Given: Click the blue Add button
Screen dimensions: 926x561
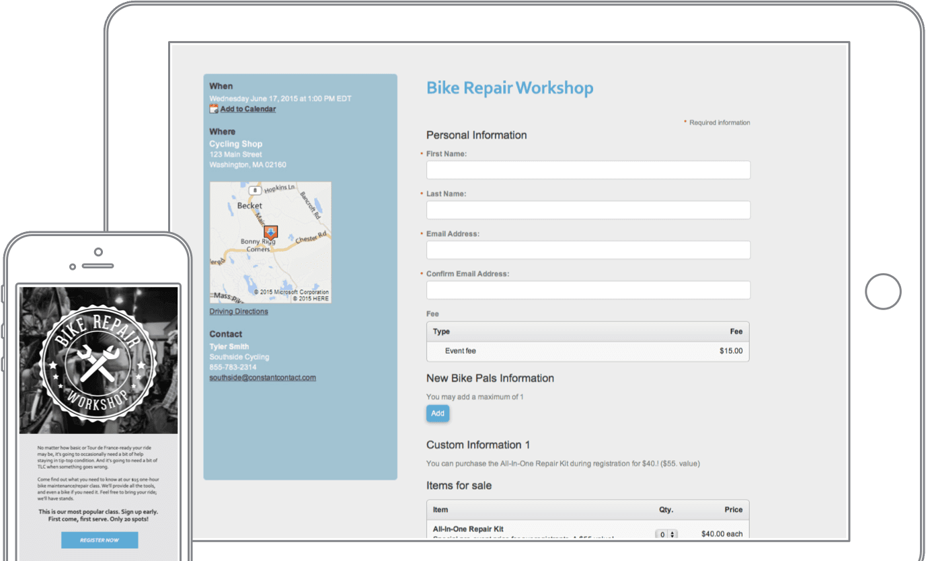Looking at the screenshot, I should tap(438, 414).
